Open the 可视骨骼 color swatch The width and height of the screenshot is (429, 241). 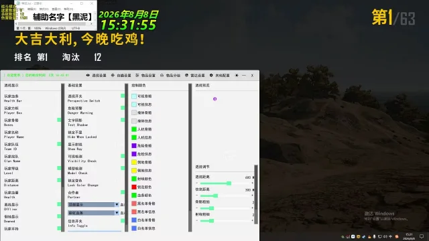(134, 96)
